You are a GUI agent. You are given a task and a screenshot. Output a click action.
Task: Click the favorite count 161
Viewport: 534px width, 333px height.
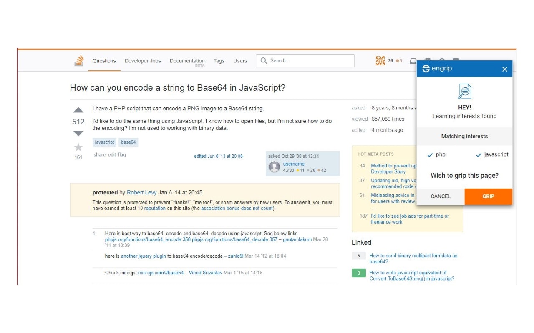click(78, 157)
